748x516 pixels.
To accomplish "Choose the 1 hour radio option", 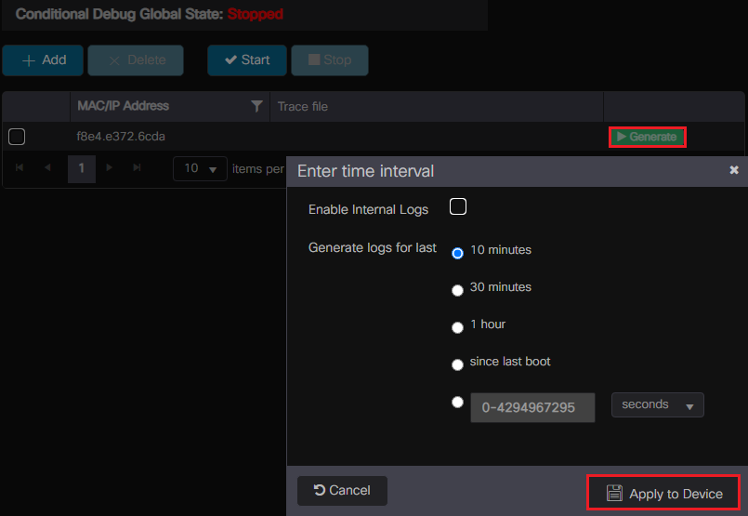I will [x=457, y=327].
